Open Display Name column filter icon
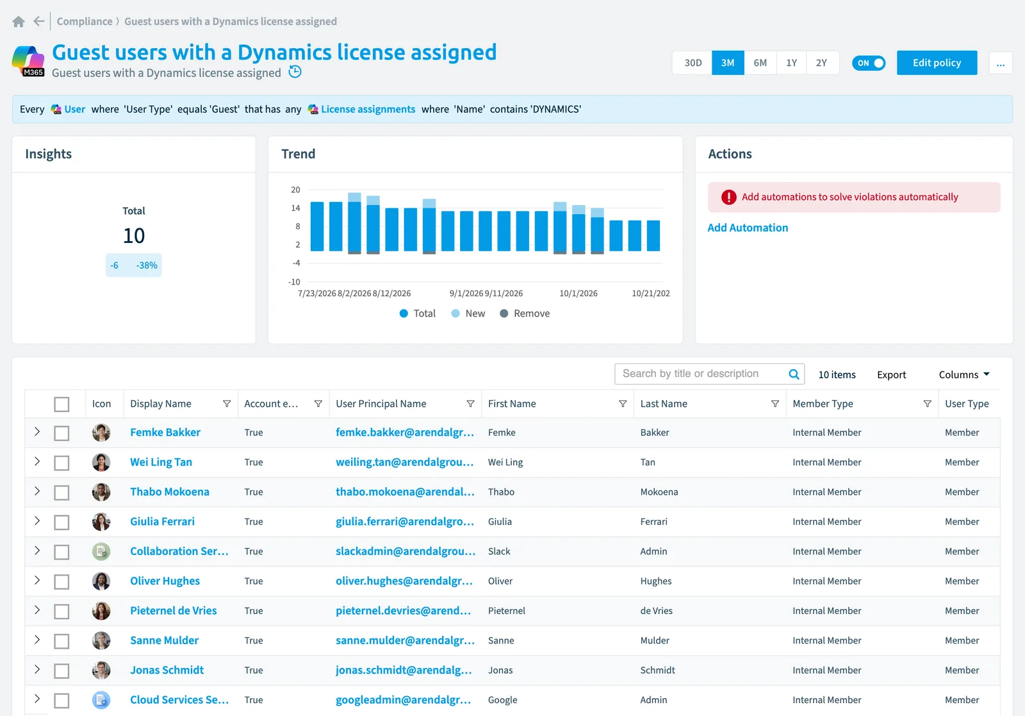 point(227,404)
